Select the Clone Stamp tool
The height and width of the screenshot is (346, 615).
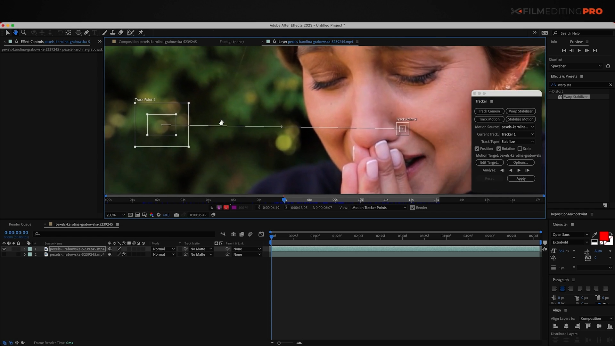click(x=113, y=32)
